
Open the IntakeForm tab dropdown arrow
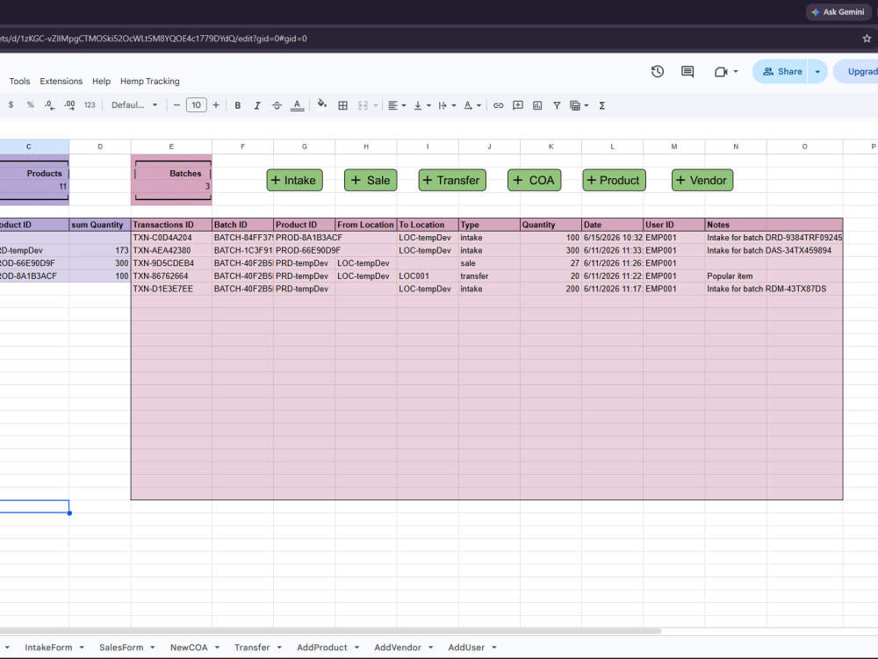point(82,648)
